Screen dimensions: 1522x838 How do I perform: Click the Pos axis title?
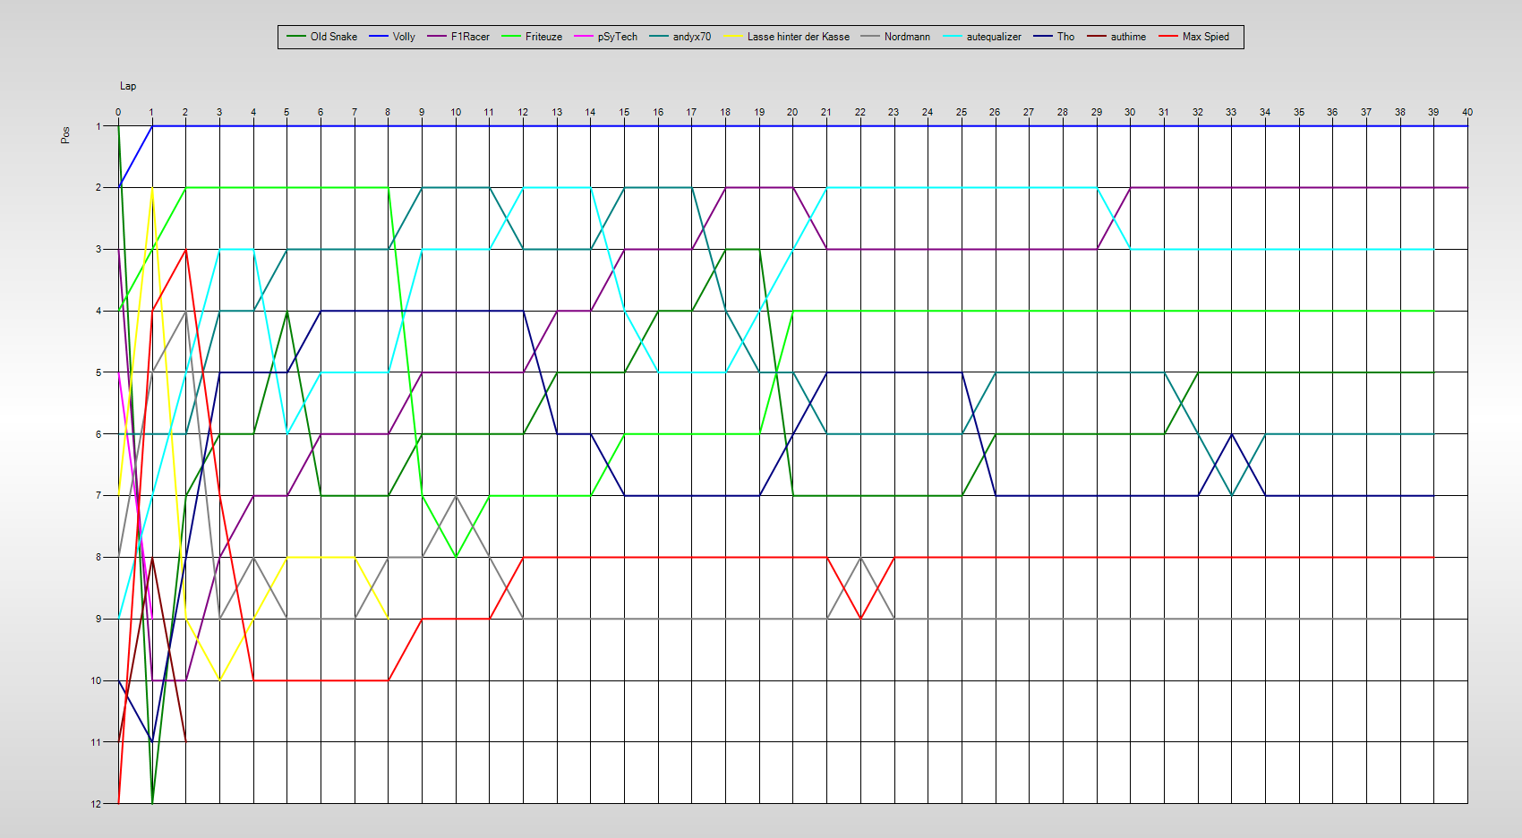[65, 135]
